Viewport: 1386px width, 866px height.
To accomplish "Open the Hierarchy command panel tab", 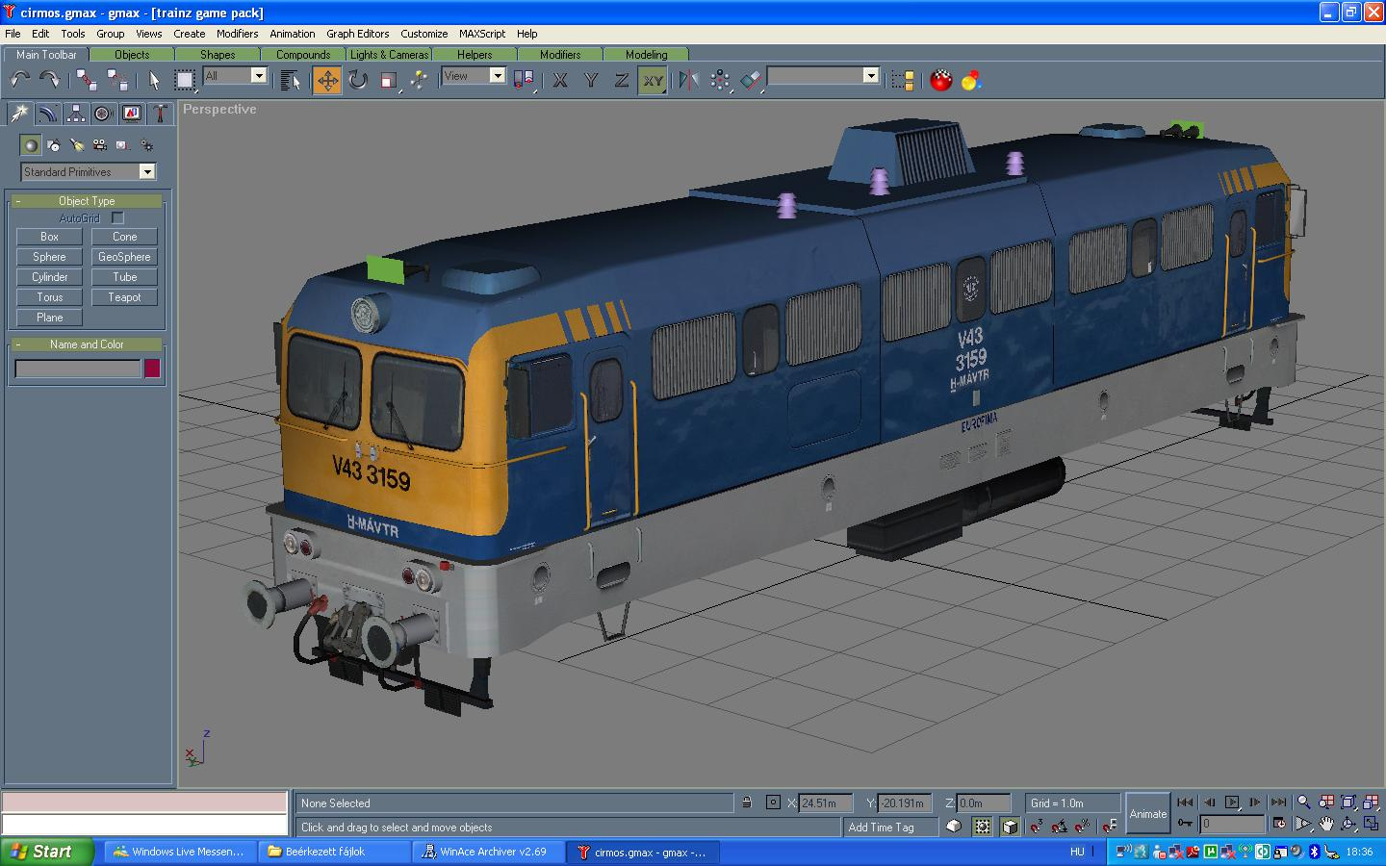I will (75, 115).
